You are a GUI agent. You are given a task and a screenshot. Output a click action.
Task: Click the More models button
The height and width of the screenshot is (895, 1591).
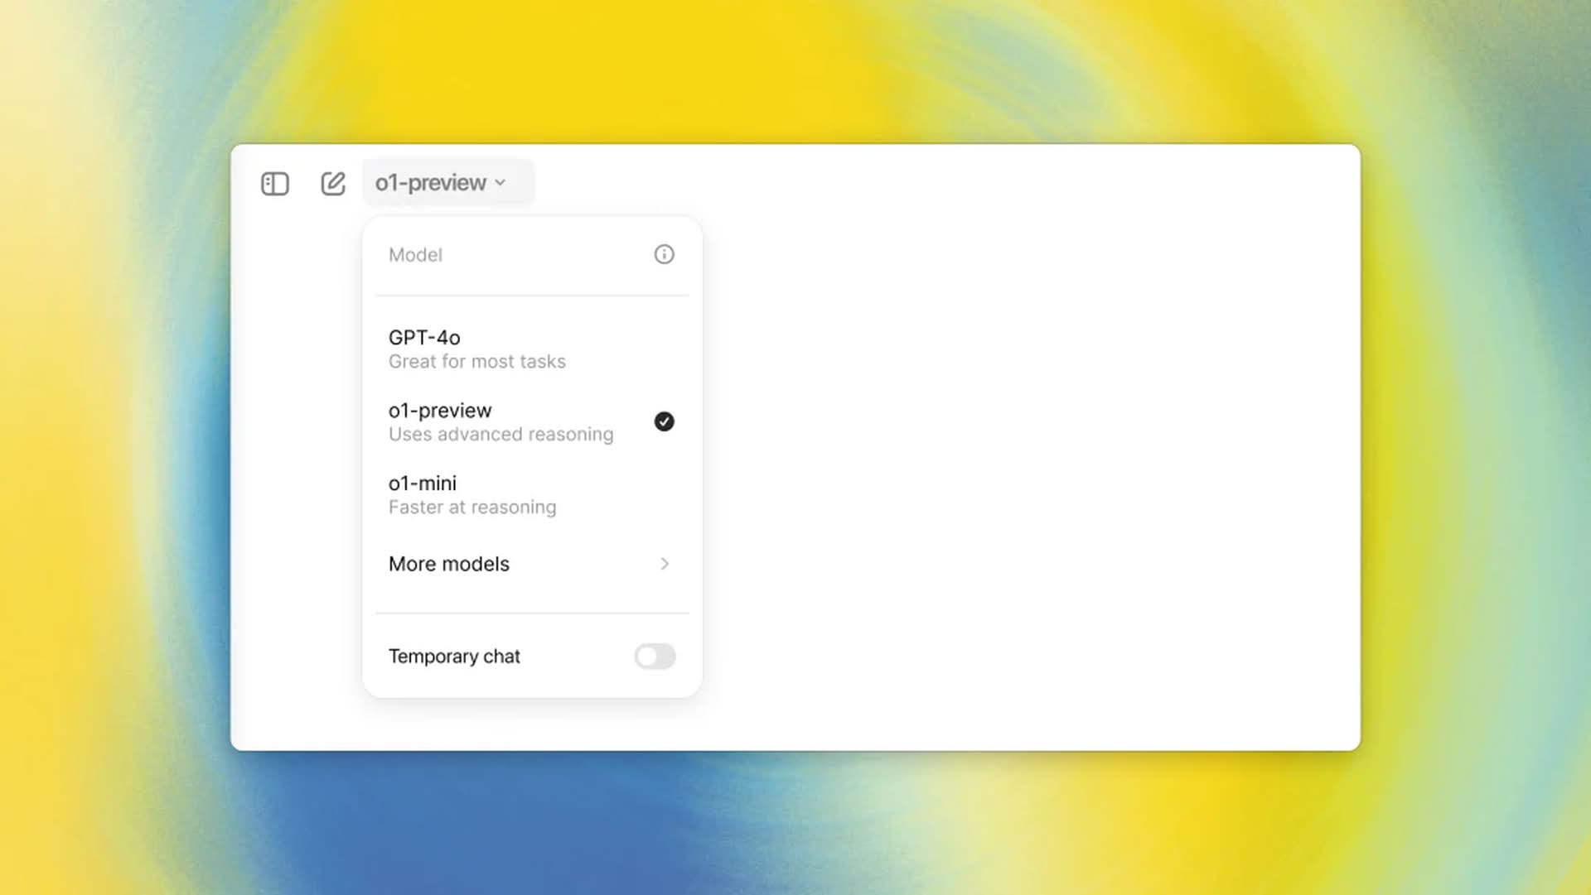pyautogui.click(x=531, y=563)
